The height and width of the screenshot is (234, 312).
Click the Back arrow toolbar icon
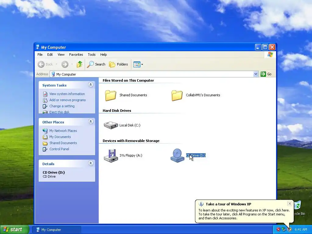[41, 64]
